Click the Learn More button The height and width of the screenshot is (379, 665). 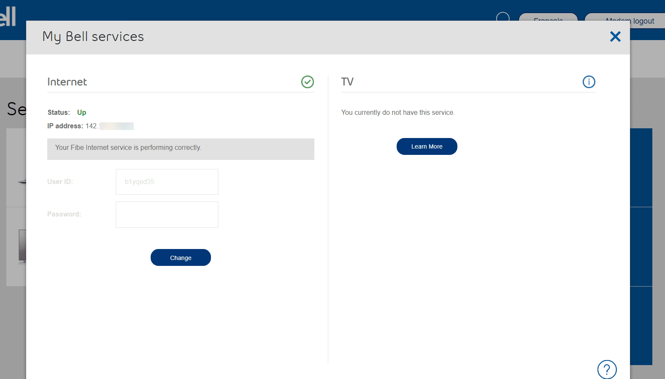click(427, 146)
